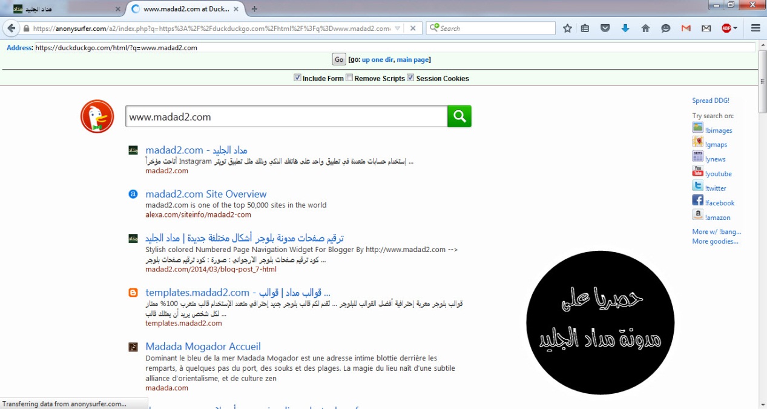Open a new tab with plus button
The image size is (767, 409).
254,9
